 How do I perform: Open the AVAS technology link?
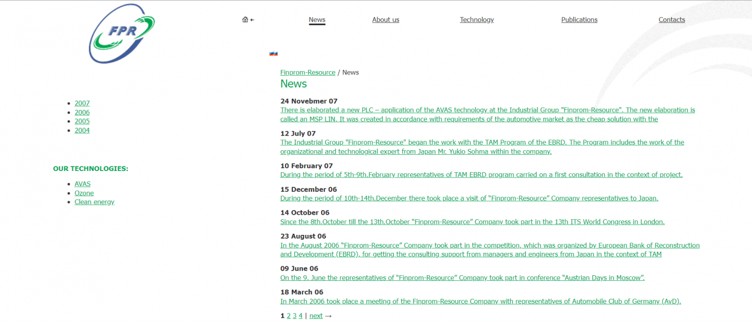pos(82,184)
